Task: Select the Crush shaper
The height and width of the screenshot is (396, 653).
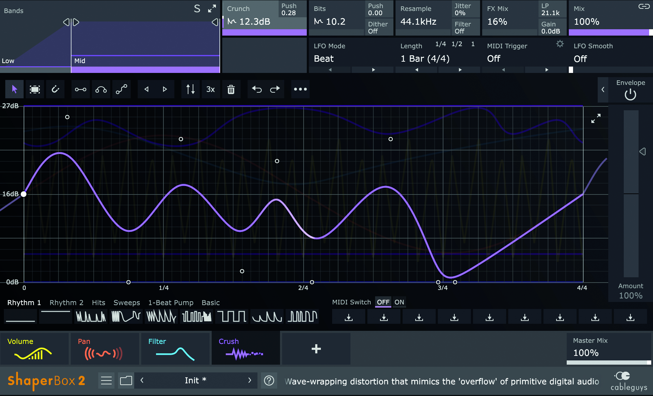Action: (x=245, y=349)
